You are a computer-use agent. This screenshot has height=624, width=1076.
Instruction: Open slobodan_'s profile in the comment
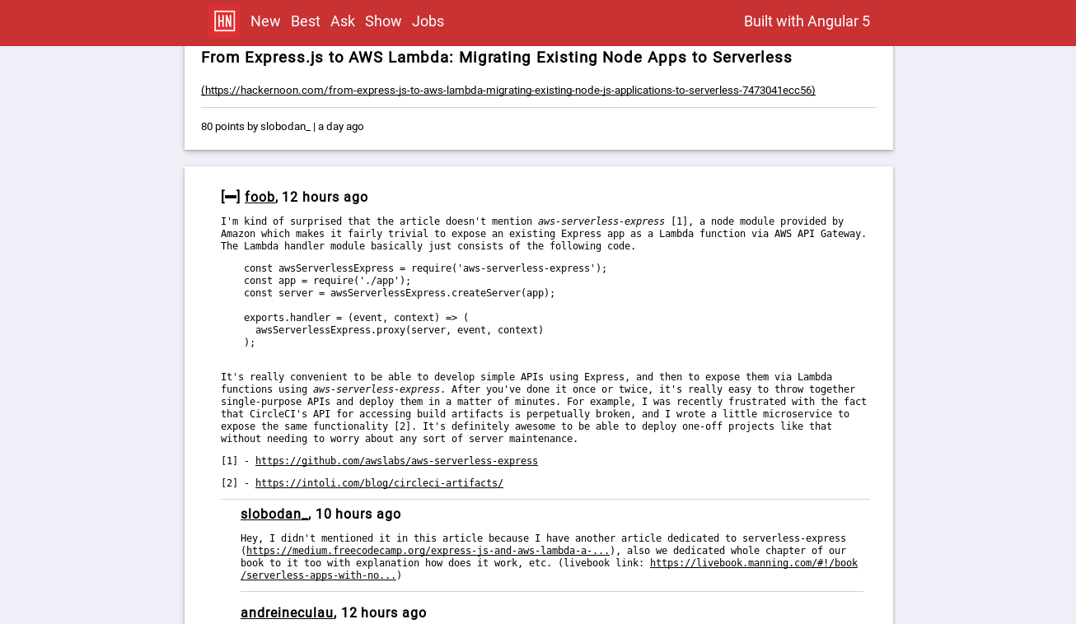click(x=274, y=514)
